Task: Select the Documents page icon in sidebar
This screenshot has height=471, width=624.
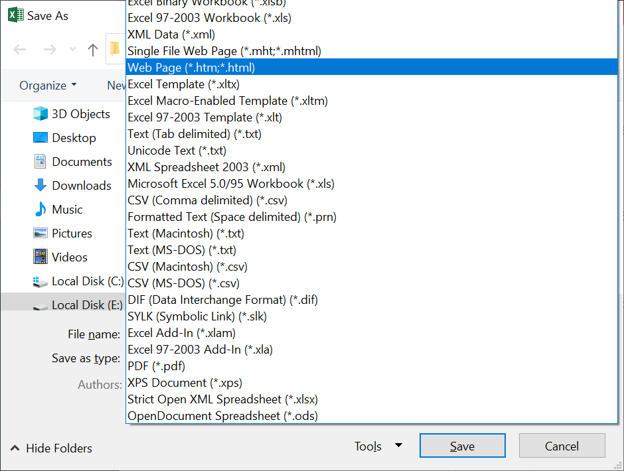Action: (x=40, y=161)
